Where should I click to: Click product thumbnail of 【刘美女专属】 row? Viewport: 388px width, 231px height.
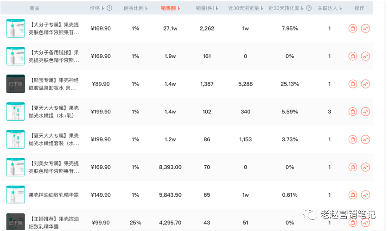(x=15, y=167)
